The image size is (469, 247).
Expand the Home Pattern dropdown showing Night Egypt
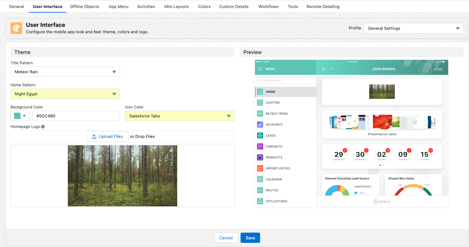tap(65, 94)
